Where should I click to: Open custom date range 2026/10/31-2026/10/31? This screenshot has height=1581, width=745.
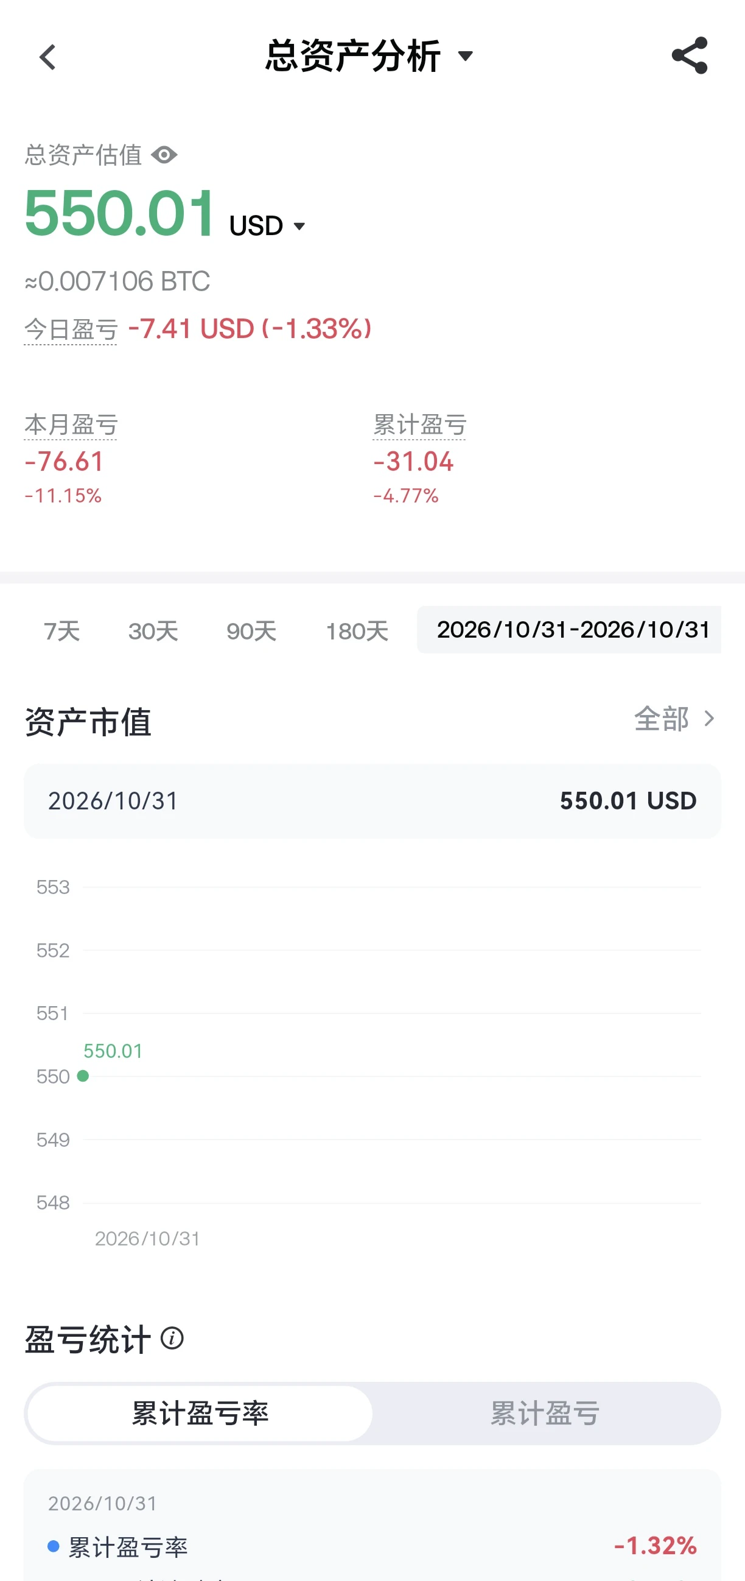(569, 629)
